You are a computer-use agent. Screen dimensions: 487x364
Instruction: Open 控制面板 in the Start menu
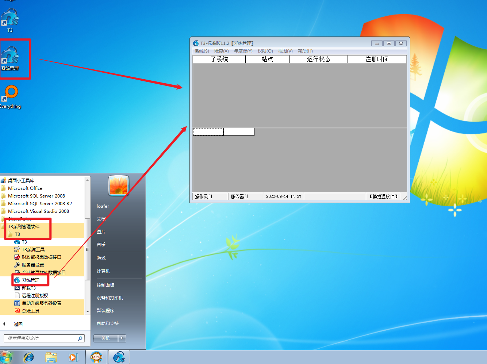click(106, 285)
